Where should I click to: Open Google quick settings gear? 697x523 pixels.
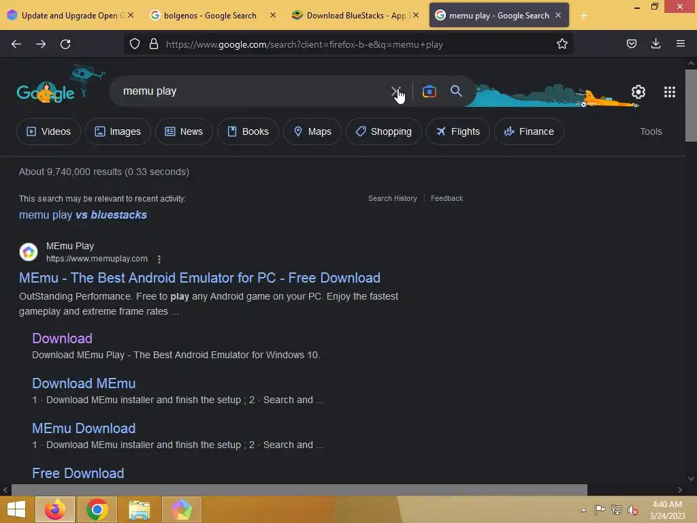638,92
